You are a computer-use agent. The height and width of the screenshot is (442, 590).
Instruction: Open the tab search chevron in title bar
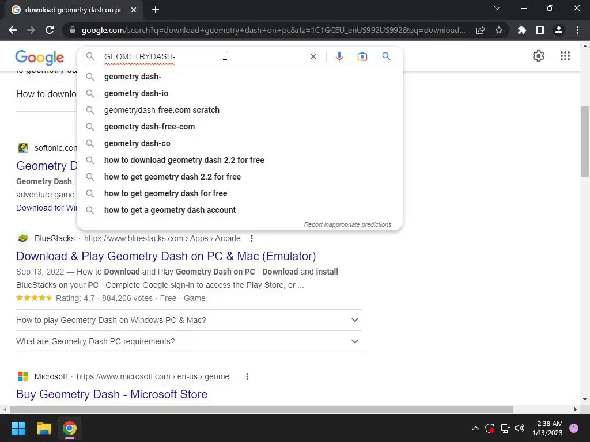[497, 8]
